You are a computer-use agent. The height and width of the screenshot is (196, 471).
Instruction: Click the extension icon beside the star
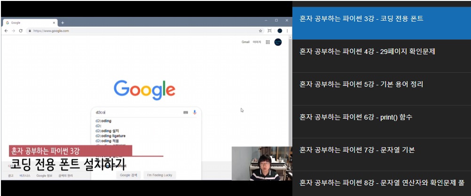pyautogui.click(x=269, y=30)
